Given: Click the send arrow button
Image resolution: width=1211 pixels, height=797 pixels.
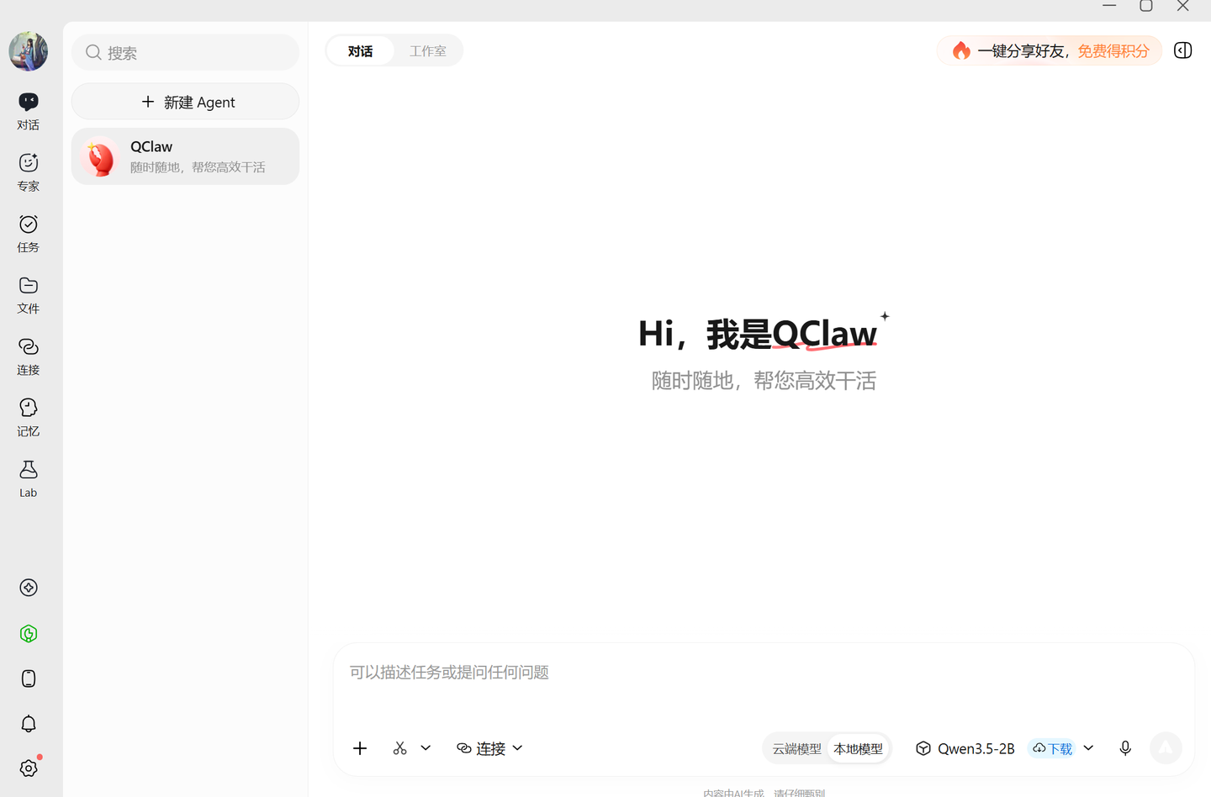Looking at the screenshot, I should [1166, 748].
